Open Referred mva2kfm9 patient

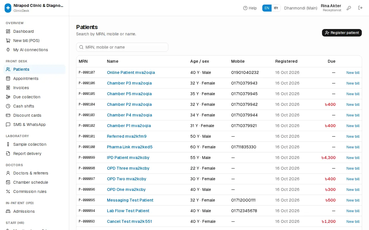pos(127,136)
